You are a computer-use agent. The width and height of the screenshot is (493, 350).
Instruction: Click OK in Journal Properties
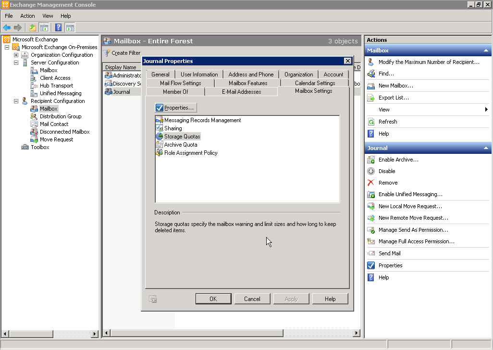[213, 299]
